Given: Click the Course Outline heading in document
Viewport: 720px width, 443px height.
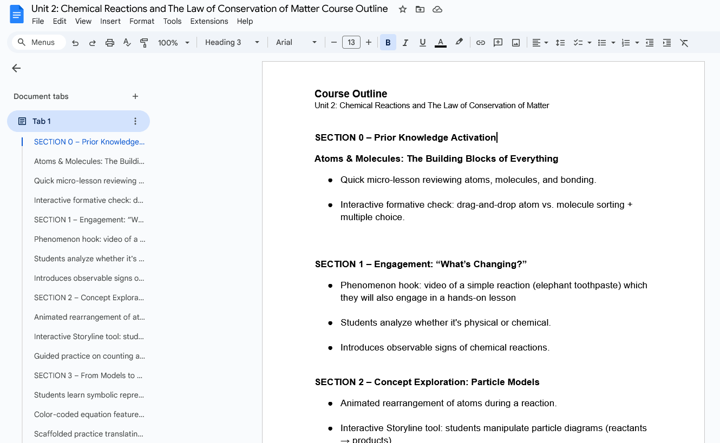Looking at the screenshot, I should click(x=351, y=94).
